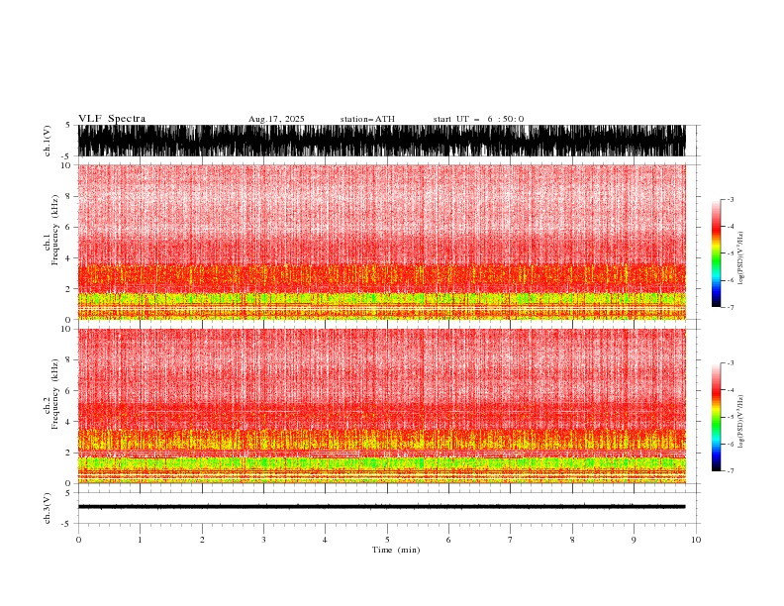This screenshot has height=606, width=784.
Task: Click the ch.2 frequency tick label "6"
Action: click(x=69, y=391)
